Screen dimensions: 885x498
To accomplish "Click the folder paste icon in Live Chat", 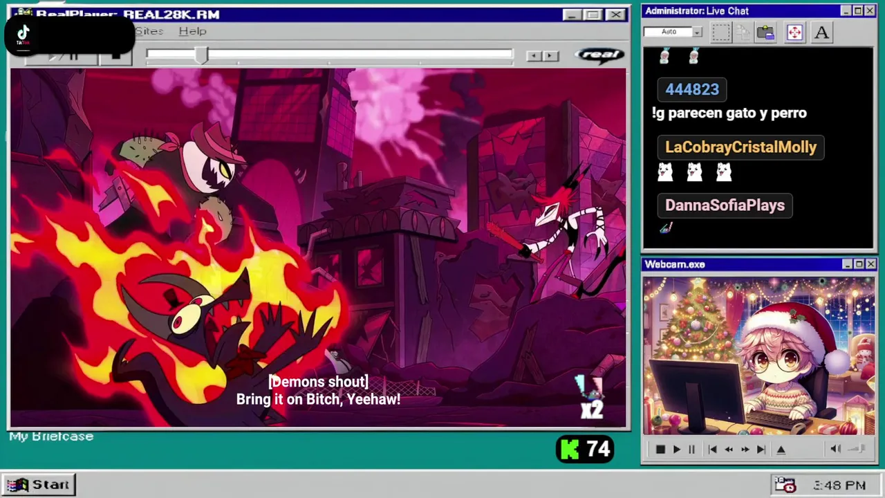I will (765, 33).
